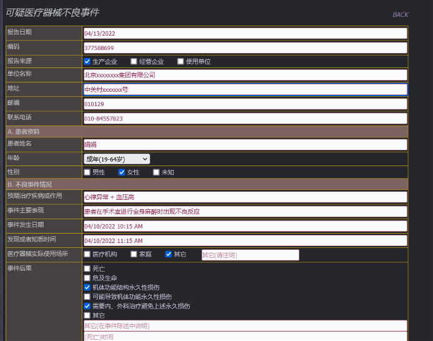Select the 男性 checkbox
This screenshot has height=341, width=433.
87,172
